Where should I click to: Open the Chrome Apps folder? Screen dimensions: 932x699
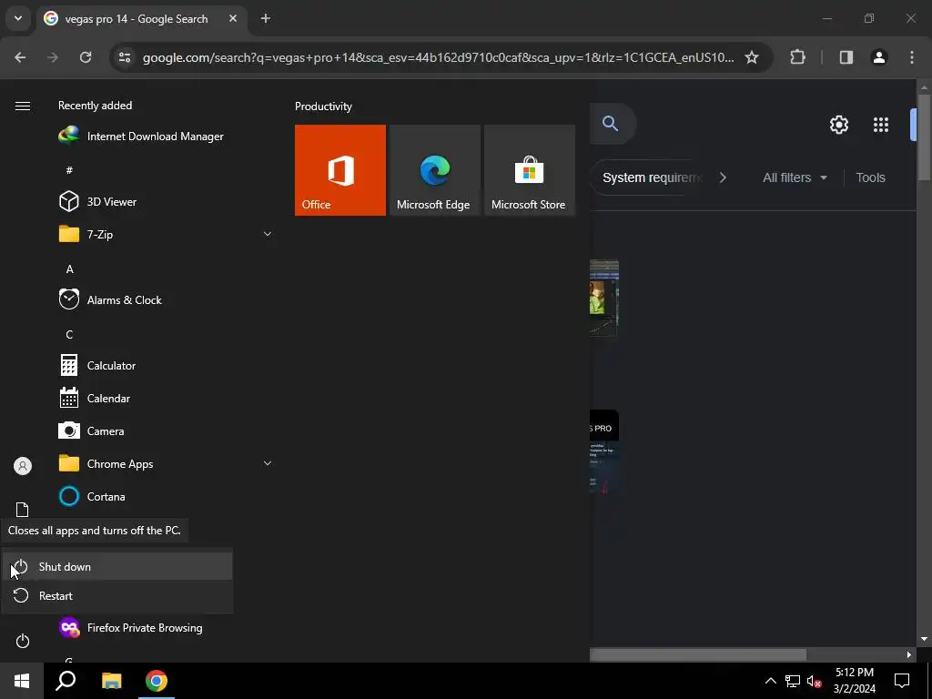pos(106,463)
